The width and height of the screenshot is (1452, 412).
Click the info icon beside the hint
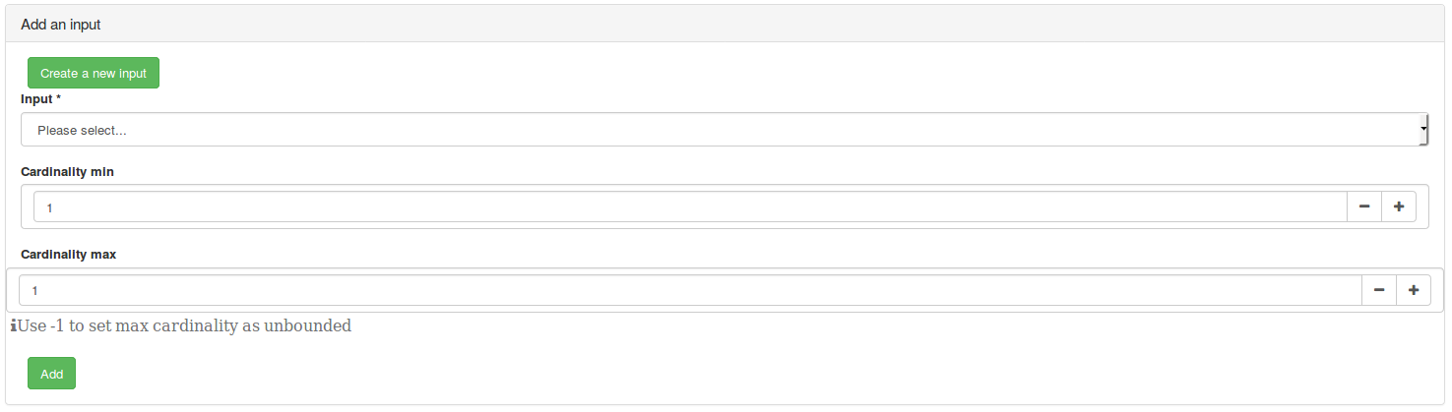click(x=14, y=325)
